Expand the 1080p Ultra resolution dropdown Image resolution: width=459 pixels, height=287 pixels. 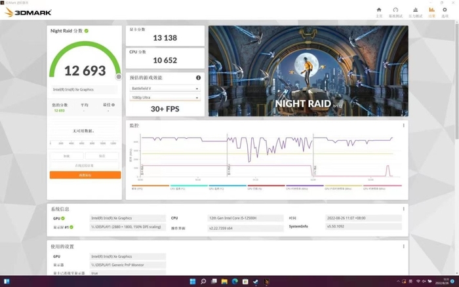[165, 98]
